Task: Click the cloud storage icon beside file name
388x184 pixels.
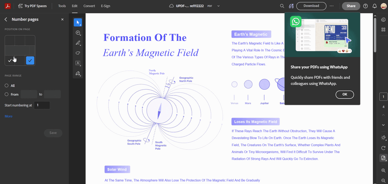Action: pos(172,6)
